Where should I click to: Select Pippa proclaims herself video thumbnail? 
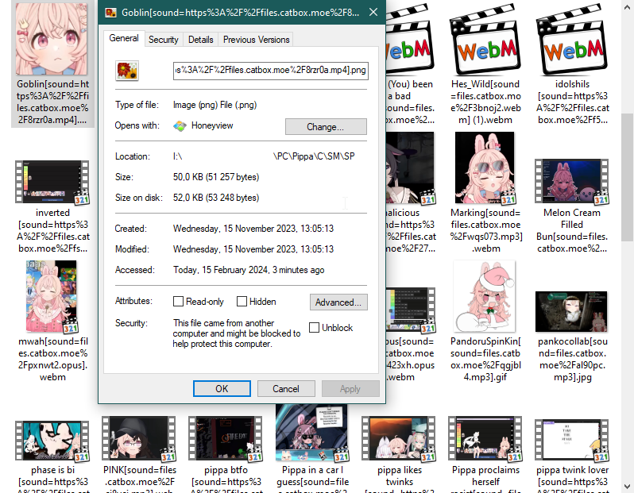point(485,440)
